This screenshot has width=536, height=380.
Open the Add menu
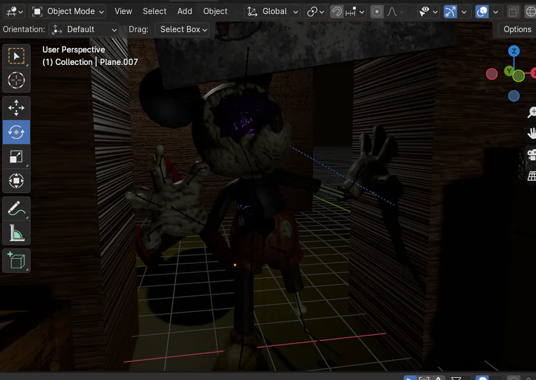(185, 11)
